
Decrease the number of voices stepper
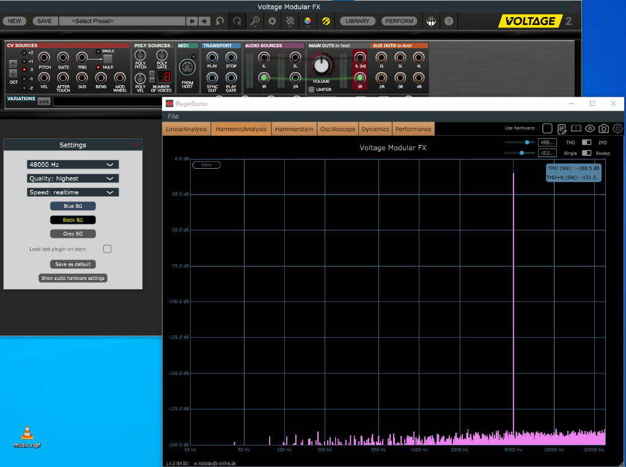(152, 80)
